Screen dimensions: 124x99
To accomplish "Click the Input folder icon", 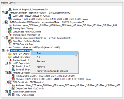I will (x=10, y=54).
